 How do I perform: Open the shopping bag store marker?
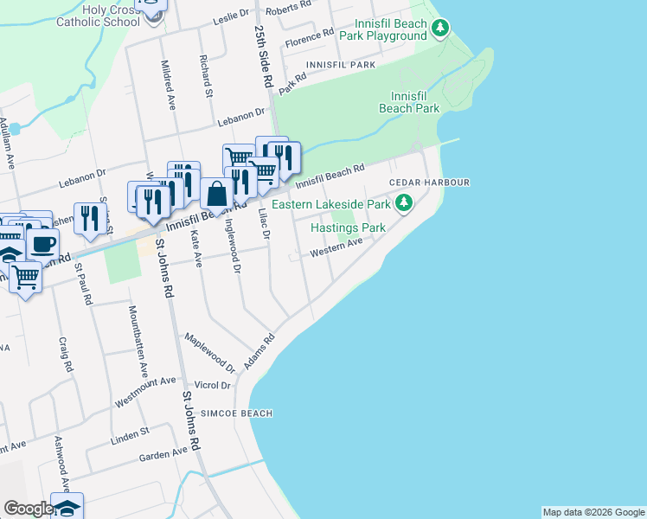216,196
